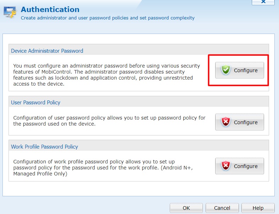Viewport: 279px width, 214px height.
Task: Cancel the Authentication dialog
Action: tap(222, 208)
